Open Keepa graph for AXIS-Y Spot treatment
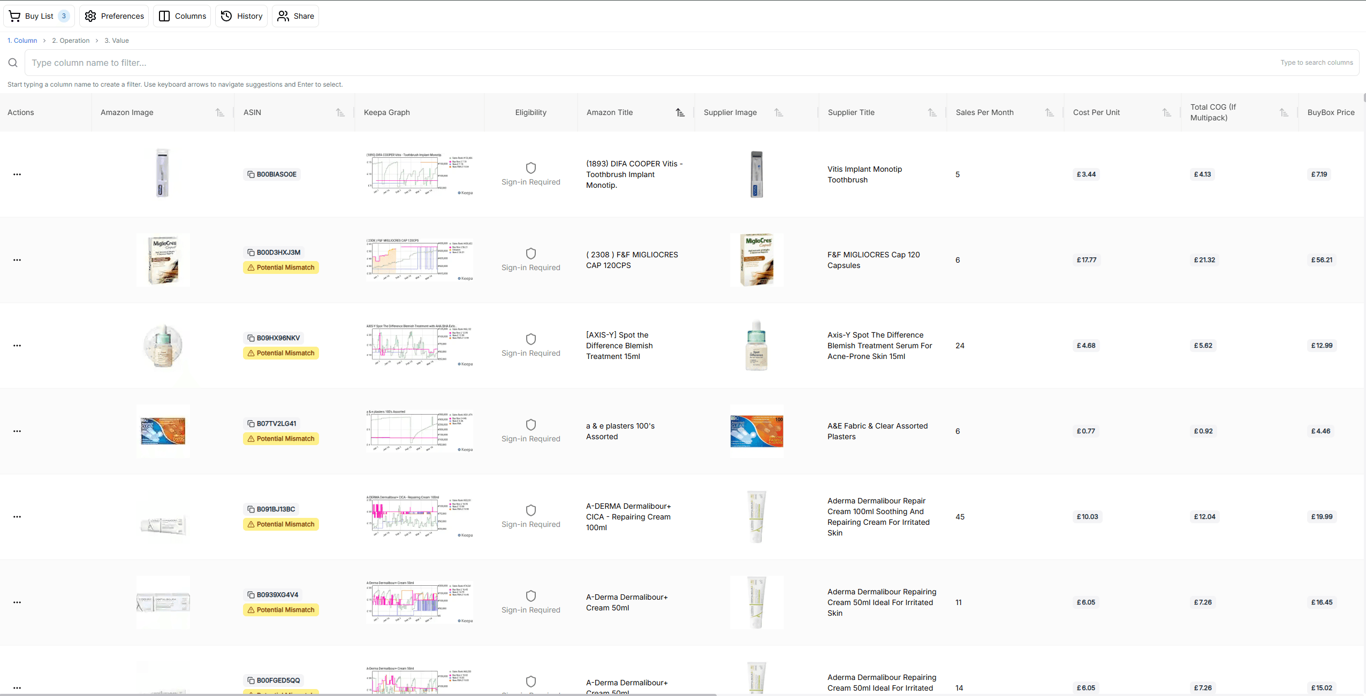Viewport: 1366px width, 696px height. pos(420,346)
